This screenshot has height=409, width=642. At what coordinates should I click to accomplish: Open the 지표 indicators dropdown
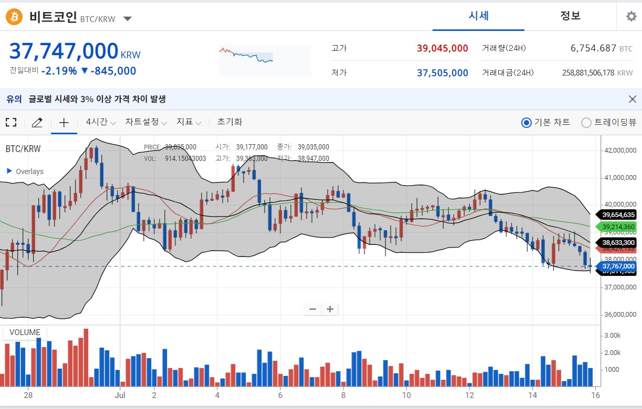(x=189, y=122)
